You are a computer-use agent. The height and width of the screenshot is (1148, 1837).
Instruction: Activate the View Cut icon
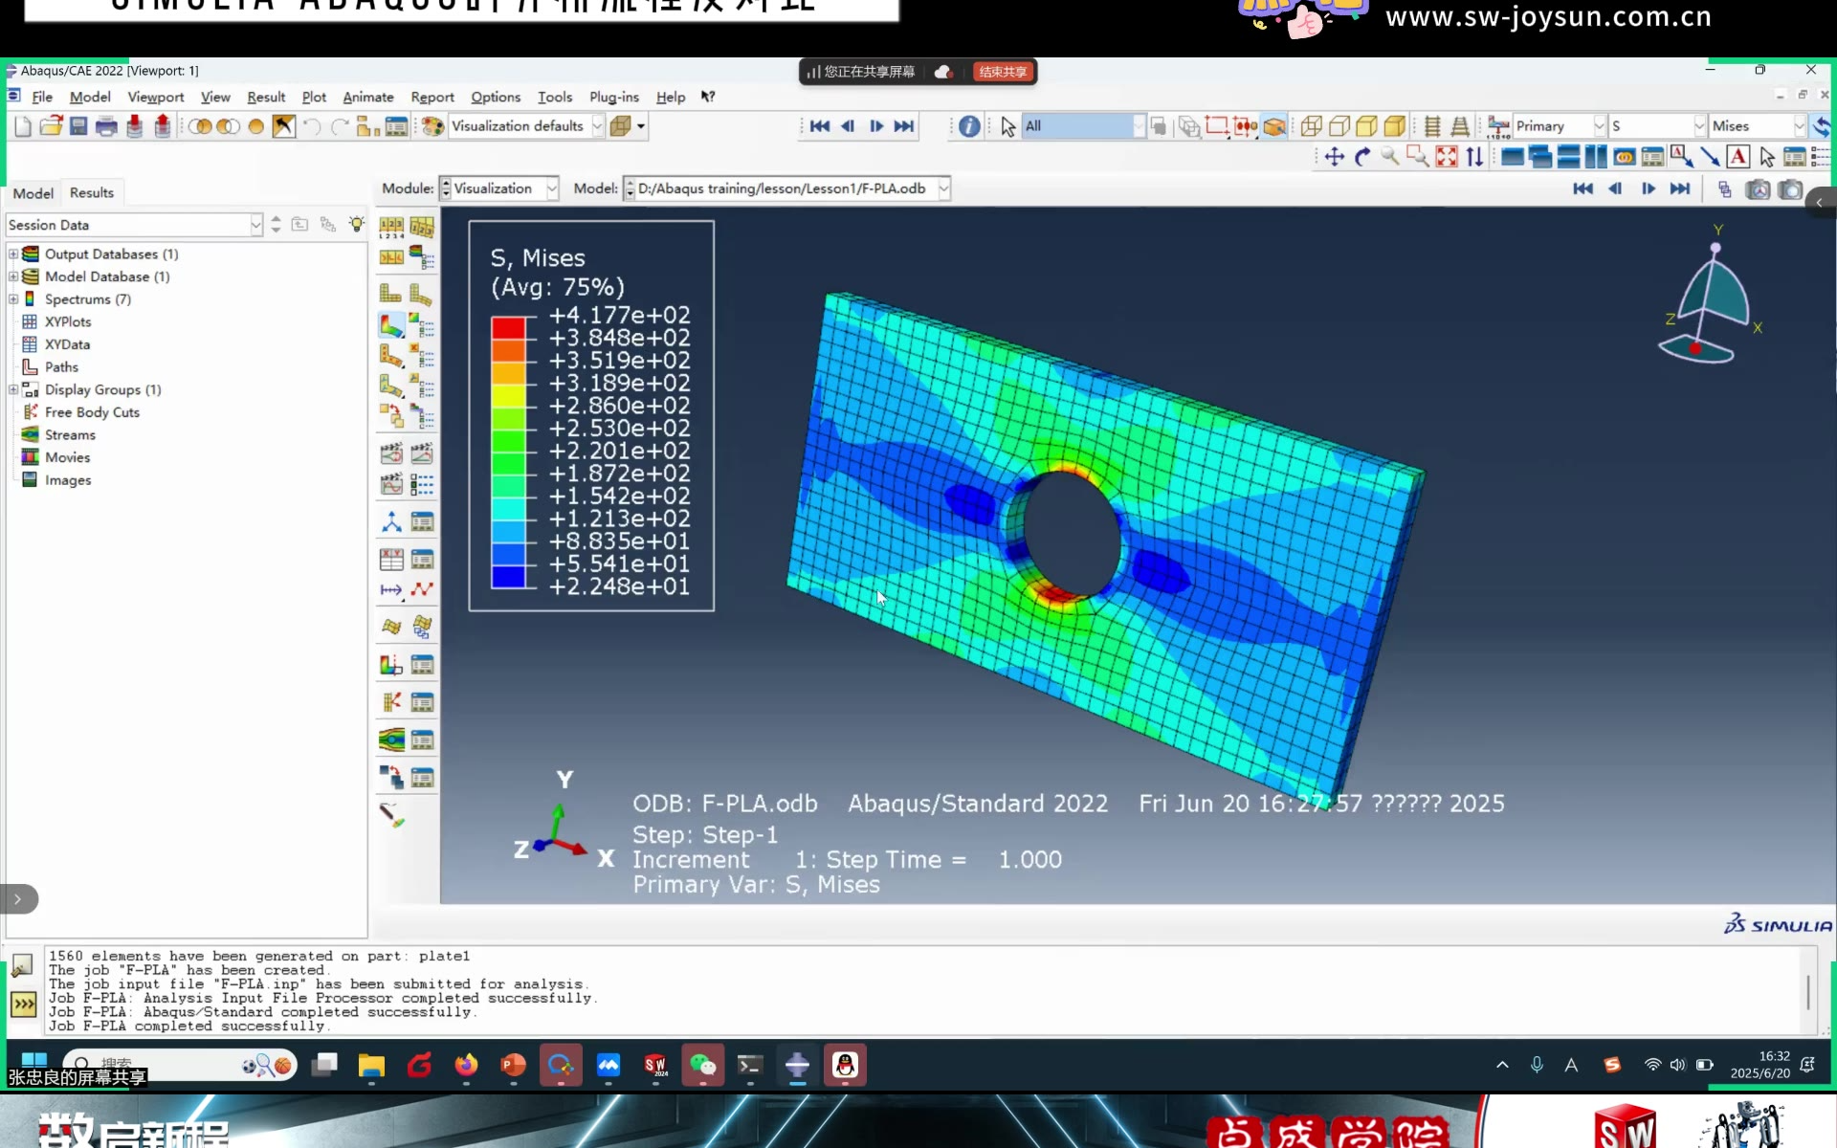(x=391, y=665)
